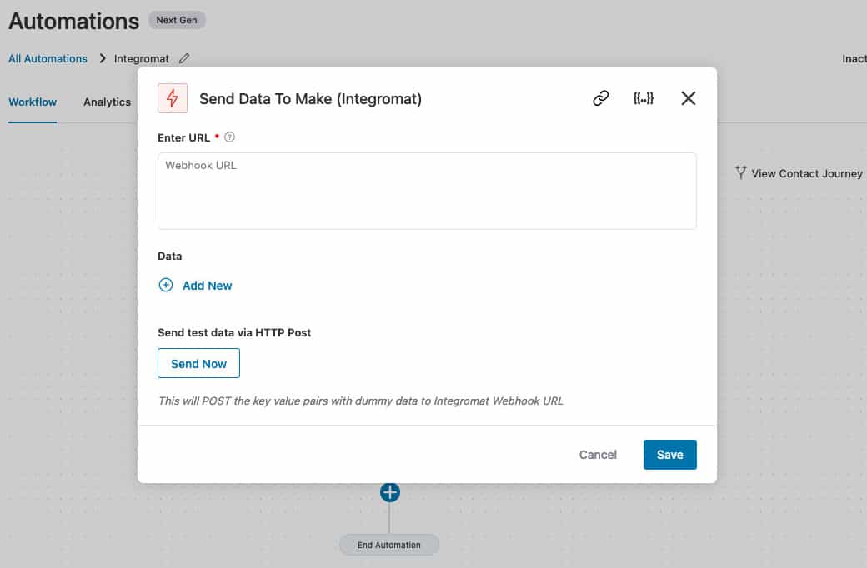
Task: Edit the Integromat name with the pencil icon
Action: tap(184, 58)
